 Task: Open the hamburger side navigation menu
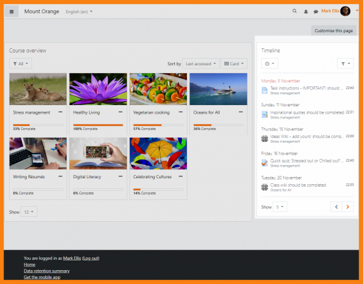[x=11, y=11]
